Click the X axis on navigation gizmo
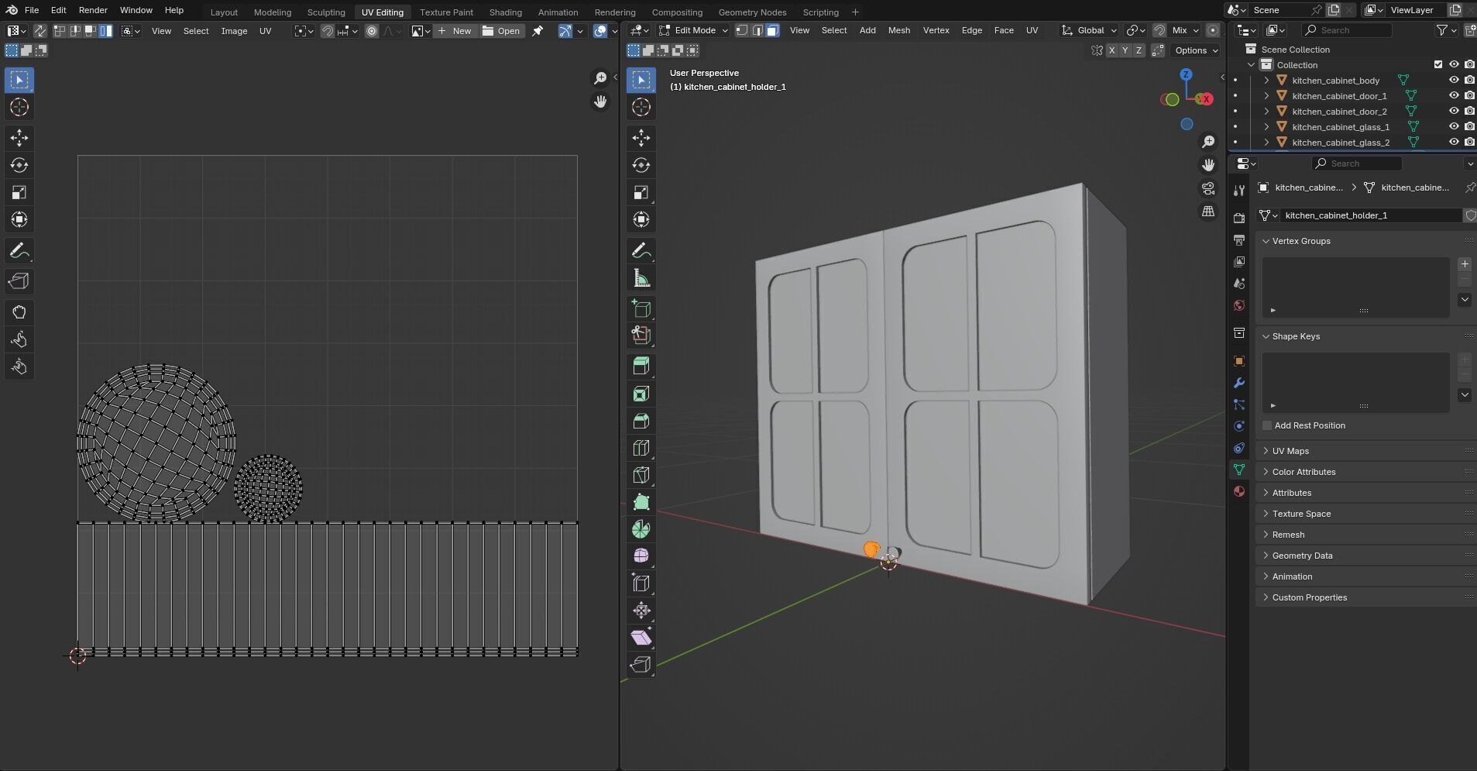Viewport: 1477px width, 771px height. tap(1206, 99)
